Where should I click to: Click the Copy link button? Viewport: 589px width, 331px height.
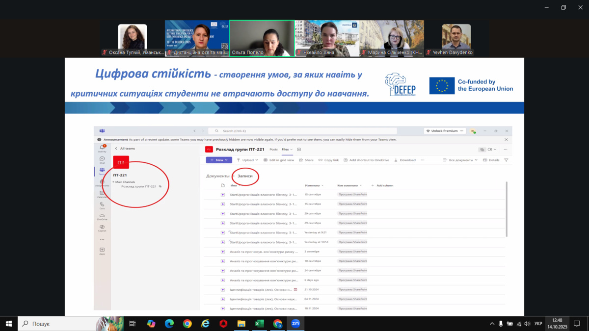[328, 160]
